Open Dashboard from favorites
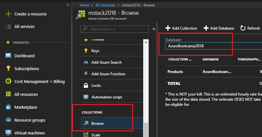262x137 pixels. (x=24, y=56)
